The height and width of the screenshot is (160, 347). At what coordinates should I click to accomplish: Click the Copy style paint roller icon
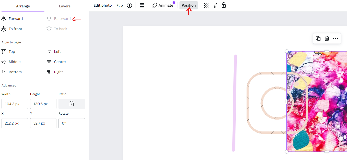click(x=215, y=5)
